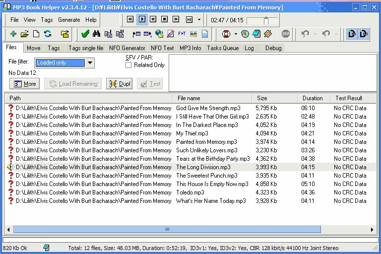Open the lifebuoy icon dropdown arrow

(x=236, y=34)
